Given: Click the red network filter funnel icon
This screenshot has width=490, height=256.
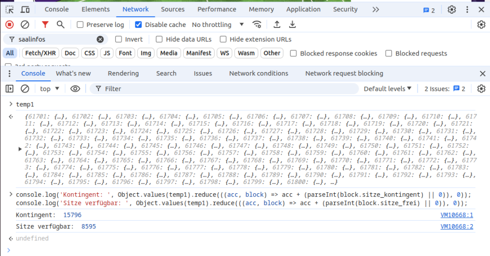Looking at the screenshot, I should (x=45, y=25).
